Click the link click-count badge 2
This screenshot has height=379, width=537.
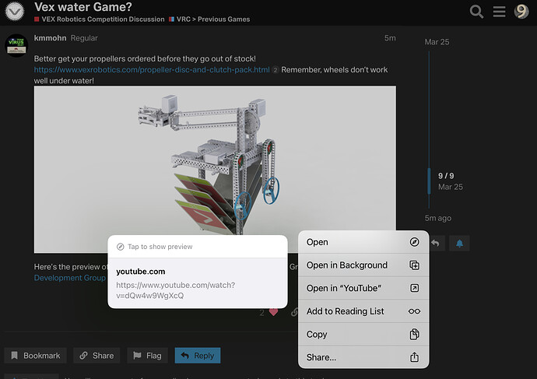pos(275,70)
